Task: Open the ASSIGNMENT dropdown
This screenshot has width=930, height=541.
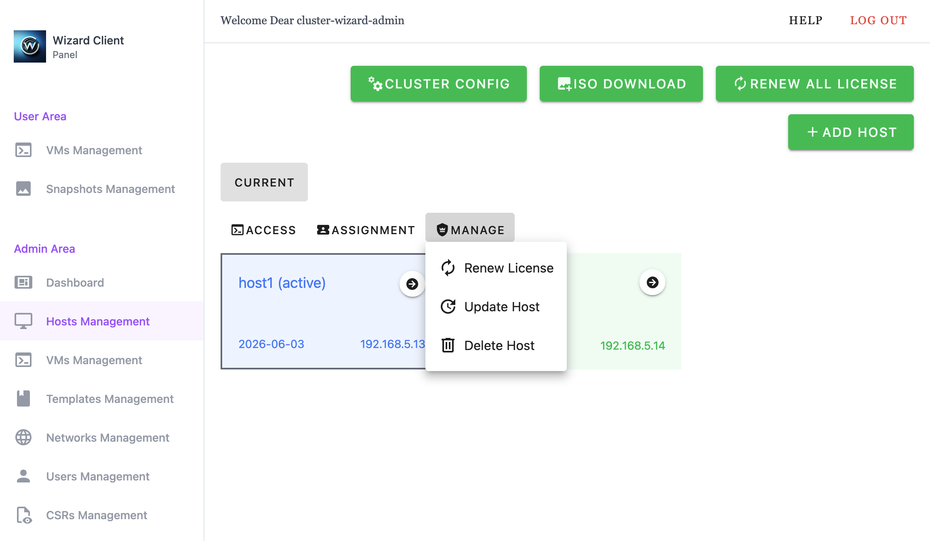Action: click(x=366, y=230)
